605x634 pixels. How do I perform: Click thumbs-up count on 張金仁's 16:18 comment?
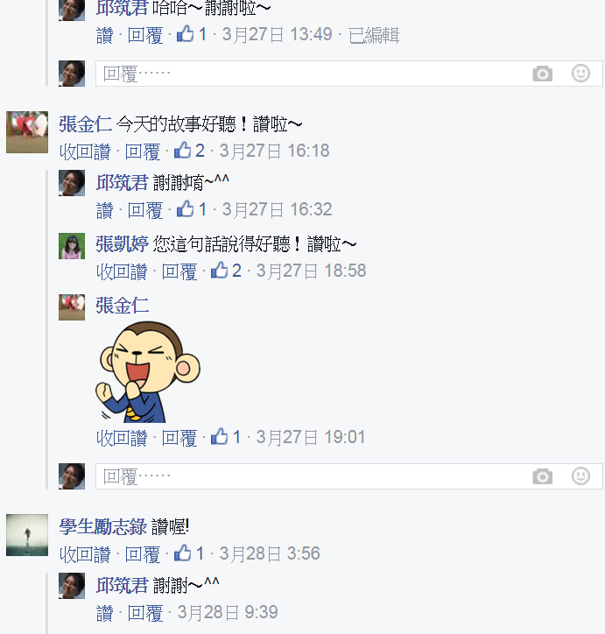(189, 151)
